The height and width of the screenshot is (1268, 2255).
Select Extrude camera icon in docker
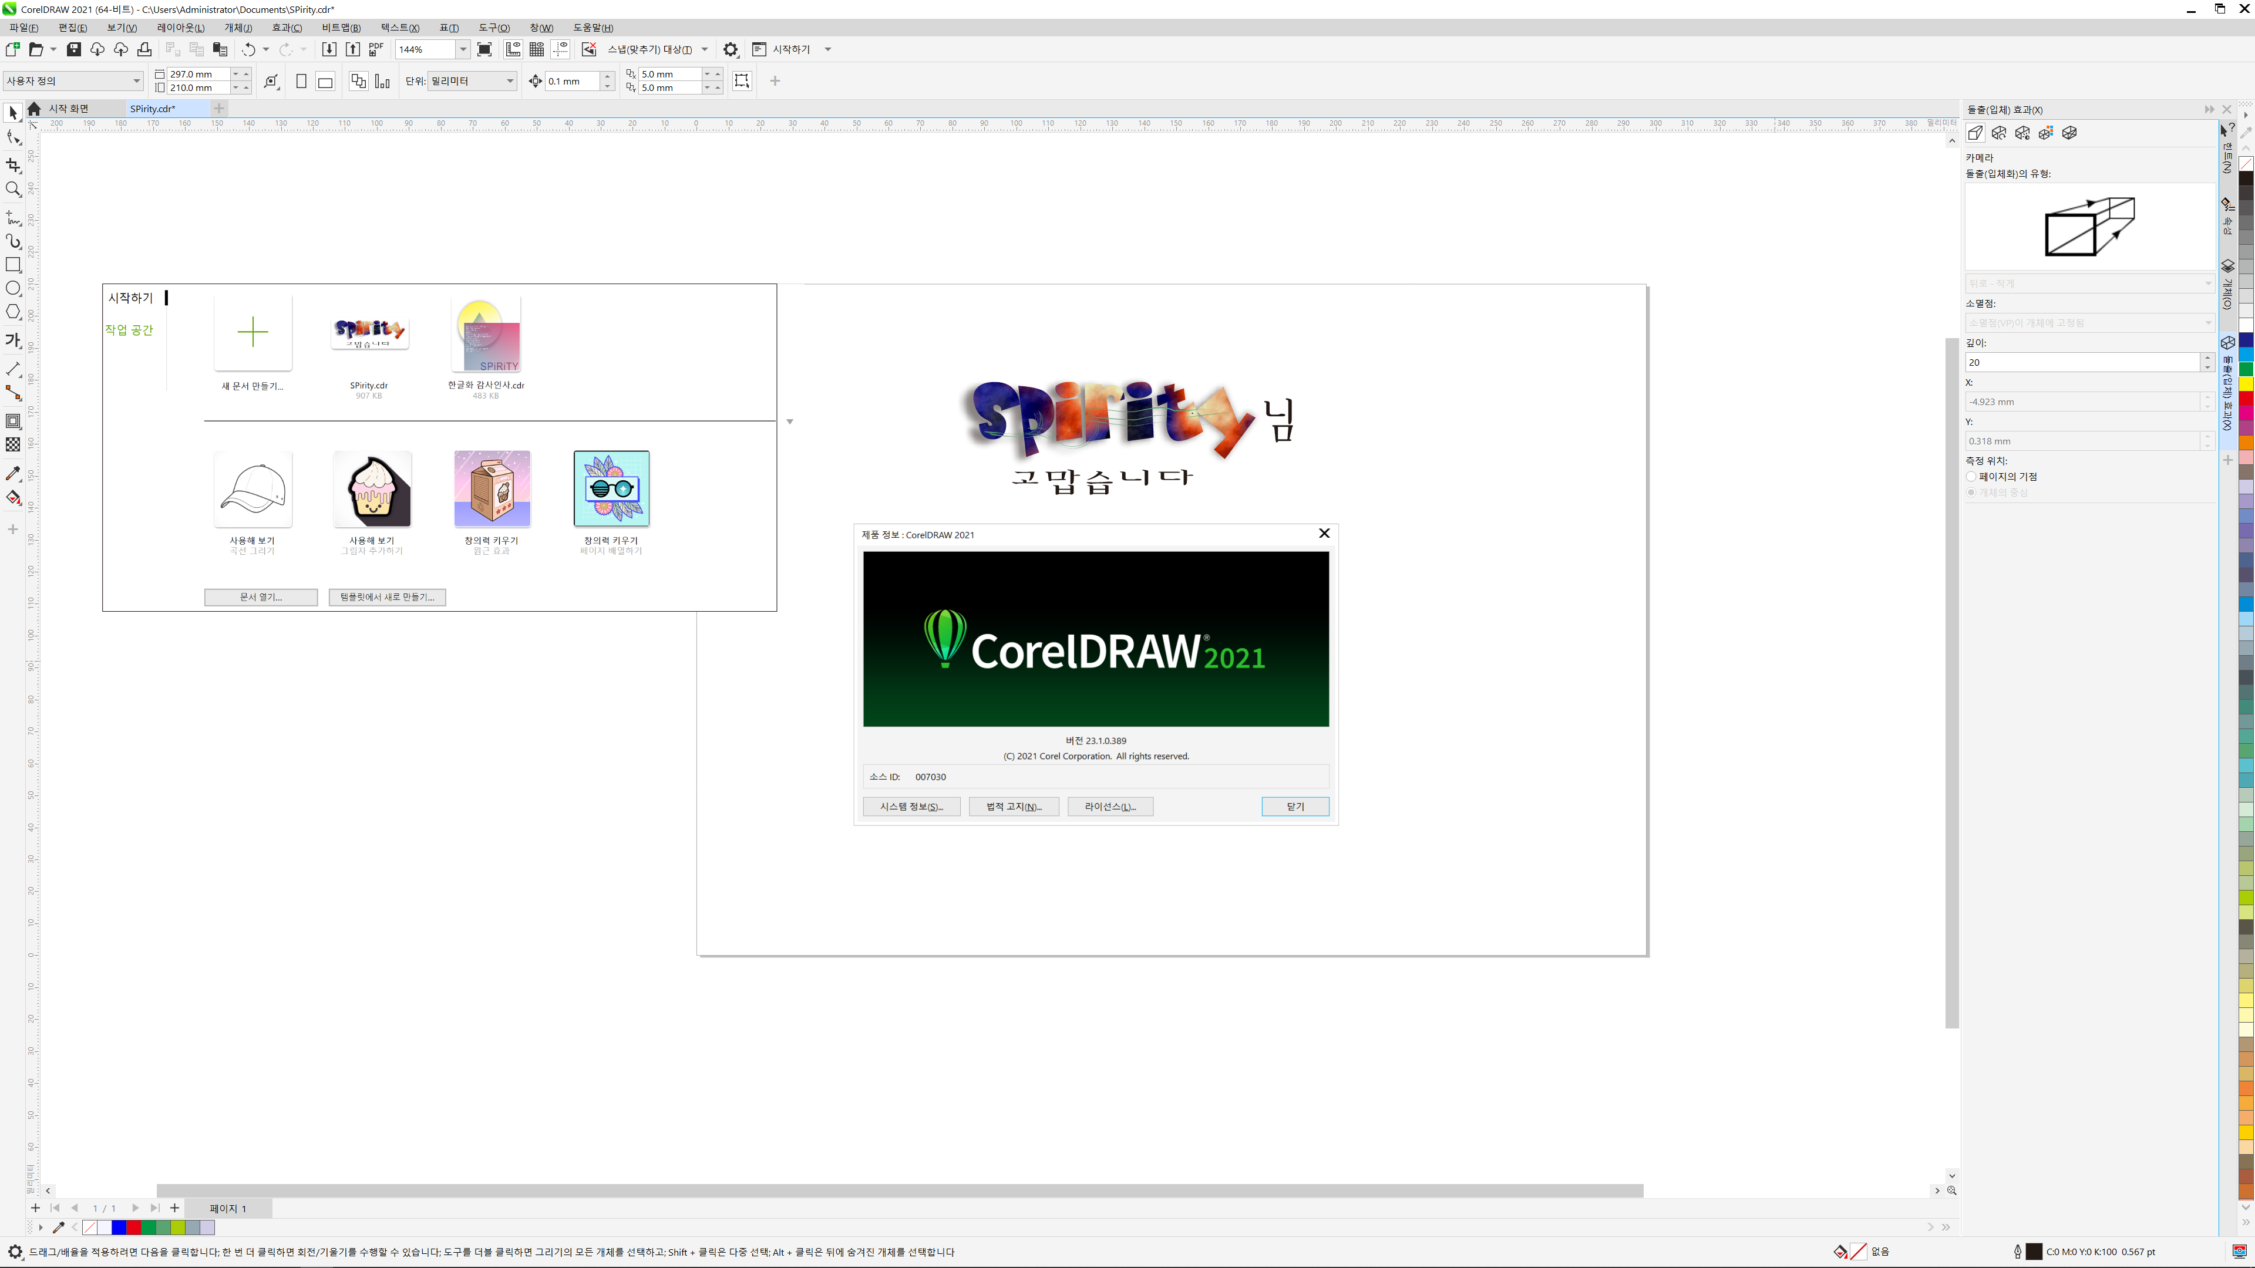point(1975,133)
